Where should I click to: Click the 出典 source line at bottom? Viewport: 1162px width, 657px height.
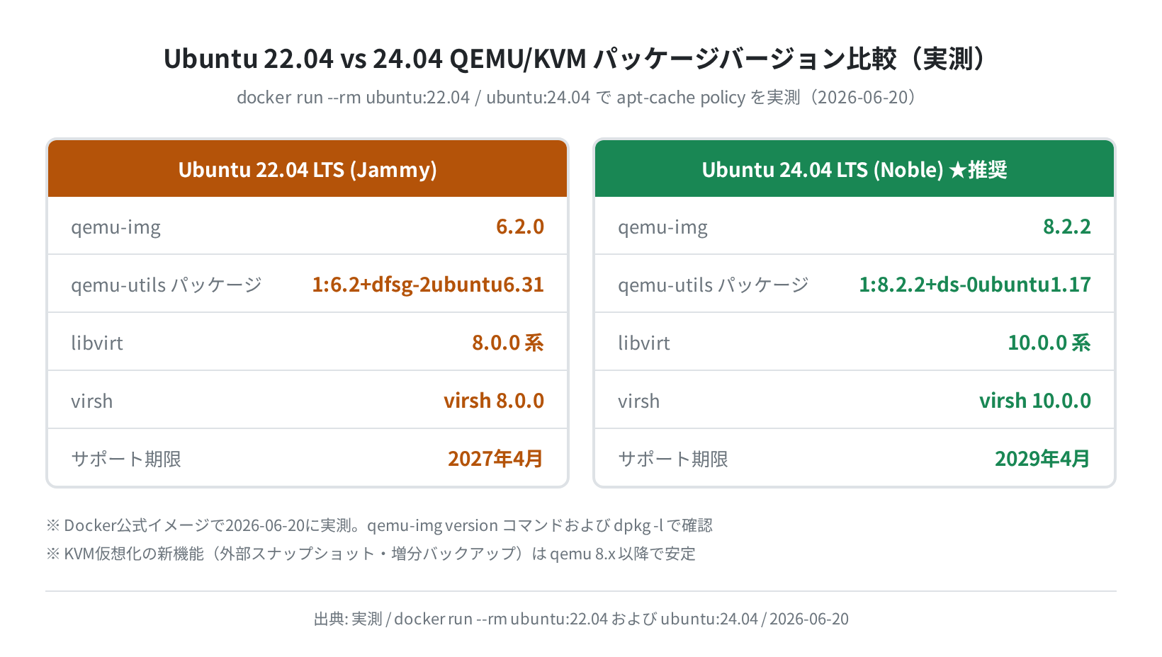tap(581, 619)
